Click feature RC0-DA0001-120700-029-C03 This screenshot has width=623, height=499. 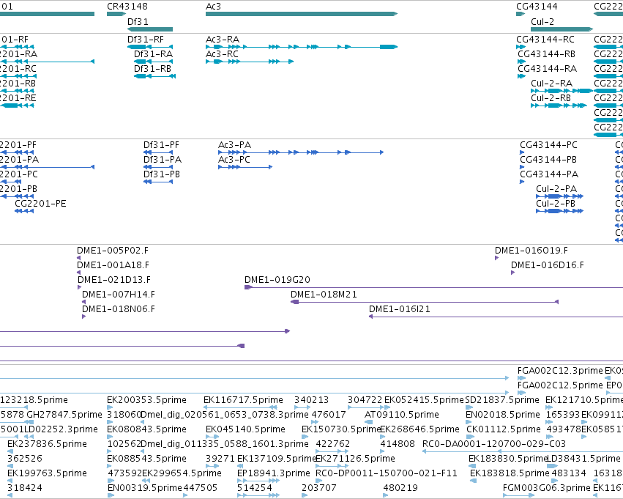[x=523, y=451]
